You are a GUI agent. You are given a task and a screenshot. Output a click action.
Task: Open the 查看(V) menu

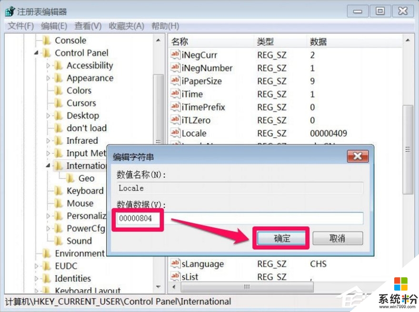88,26
